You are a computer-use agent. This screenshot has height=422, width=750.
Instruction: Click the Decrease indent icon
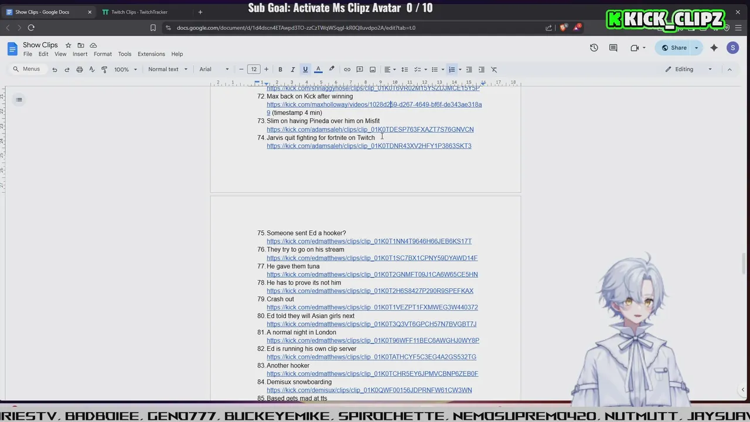(x=469, y=69)
